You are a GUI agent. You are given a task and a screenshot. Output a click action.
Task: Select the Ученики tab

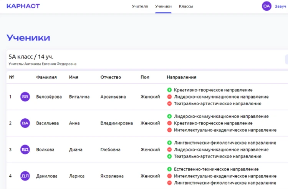(163, 7)
